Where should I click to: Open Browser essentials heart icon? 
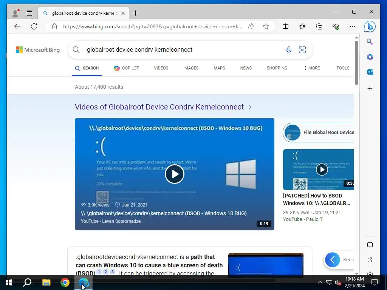(336, 26)
